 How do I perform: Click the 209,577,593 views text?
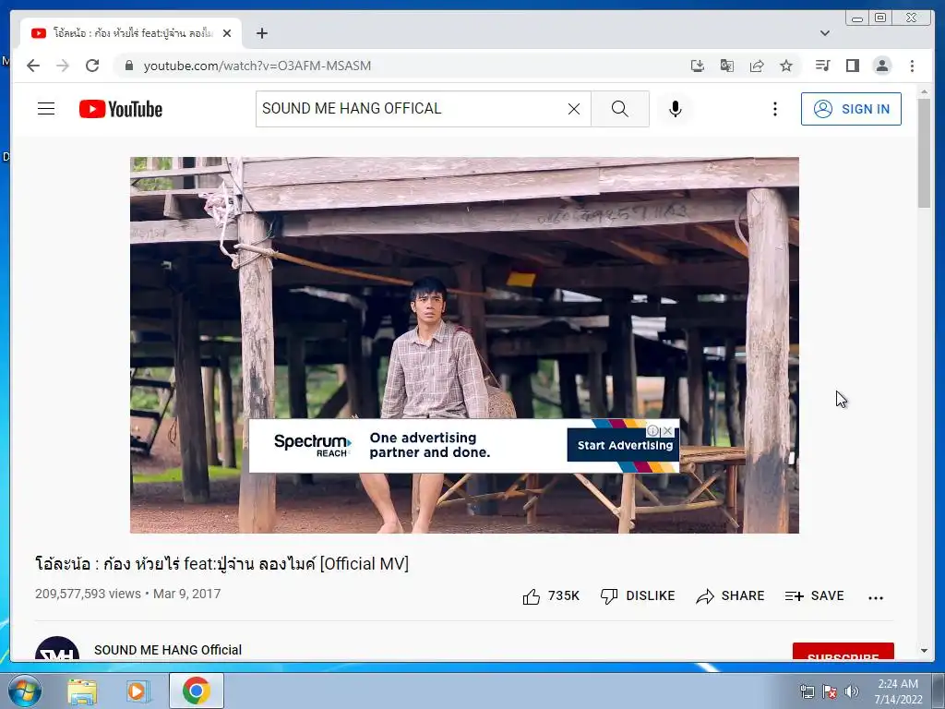click(88, 594)
